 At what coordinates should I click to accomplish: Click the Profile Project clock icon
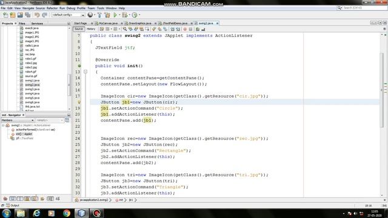[x=135, y=15]
